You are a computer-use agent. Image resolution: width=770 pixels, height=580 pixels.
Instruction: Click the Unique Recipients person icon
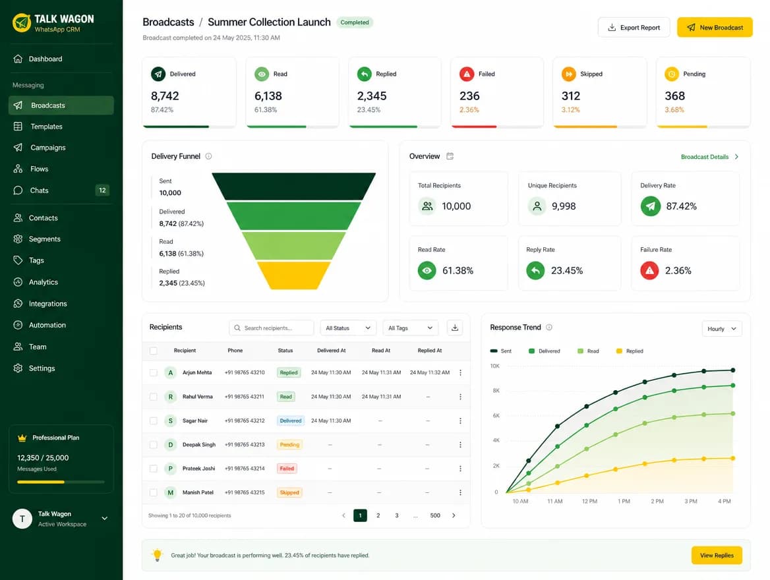537,206
